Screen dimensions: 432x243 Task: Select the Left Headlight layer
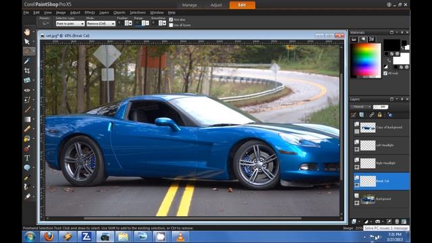(x=381, y=145)
